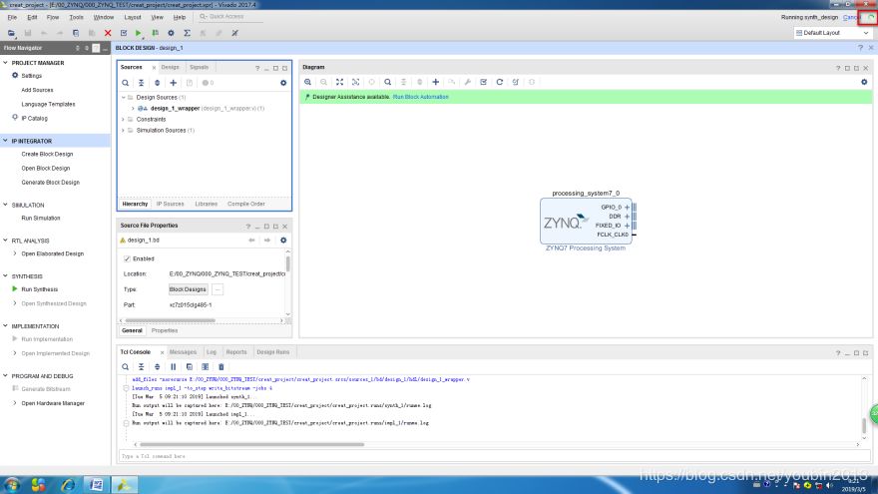This screenshot has height=494, width=878.
Task: Switch to the Design tab
Action: [x=171, y=67]
